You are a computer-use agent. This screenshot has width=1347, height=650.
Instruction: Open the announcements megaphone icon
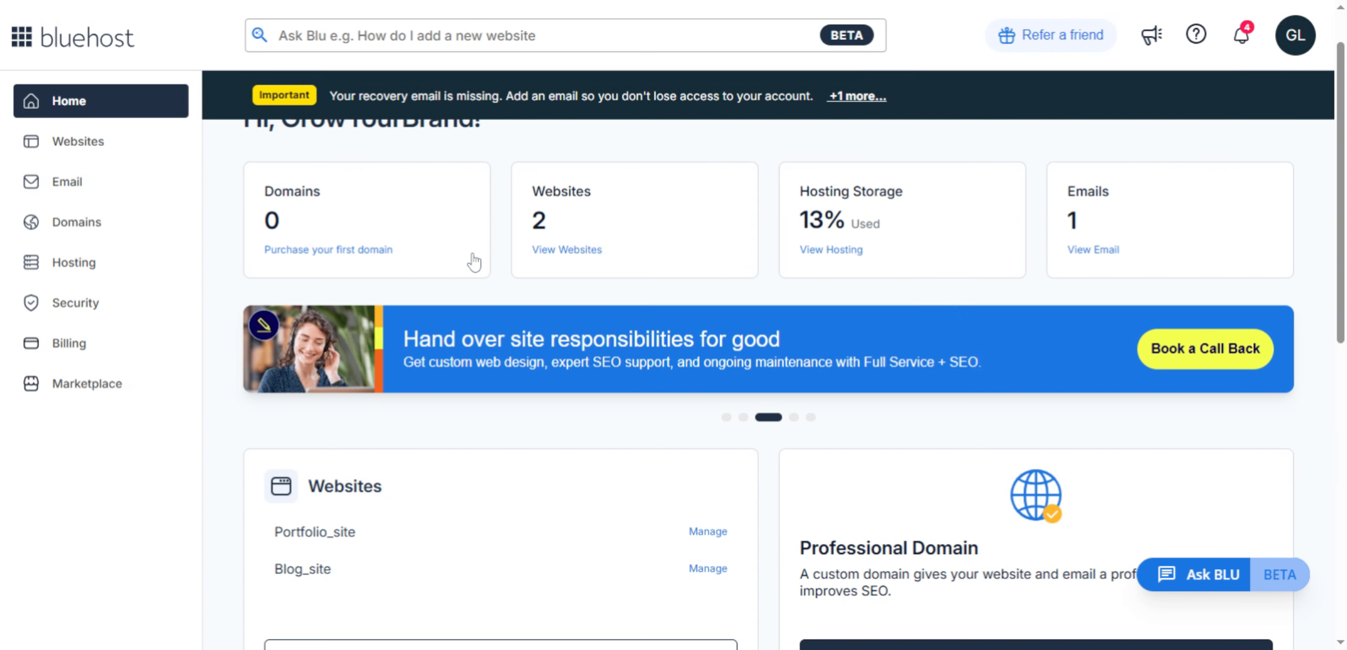tap(1151, 35)
